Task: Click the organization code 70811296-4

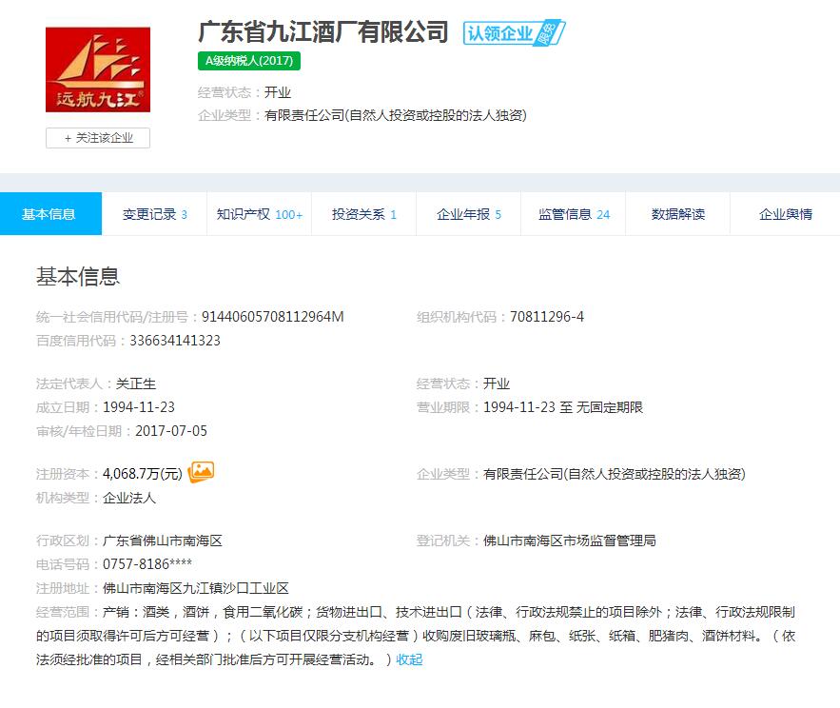Action: 547,317
